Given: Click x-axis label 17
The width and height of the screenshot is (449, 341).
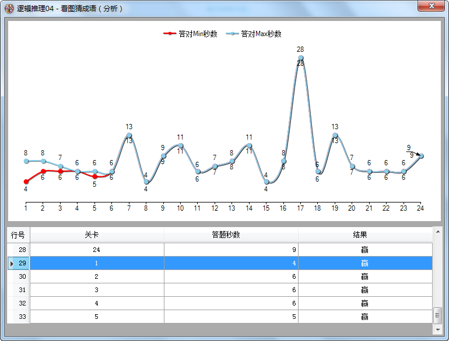Looking at the screenshot, I should tap(300, 208).
